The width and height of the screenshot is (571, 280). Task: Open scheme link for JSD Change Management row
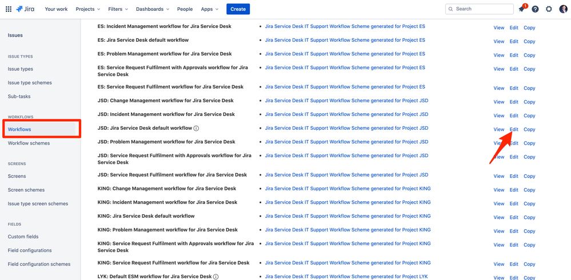pos(346,101)
